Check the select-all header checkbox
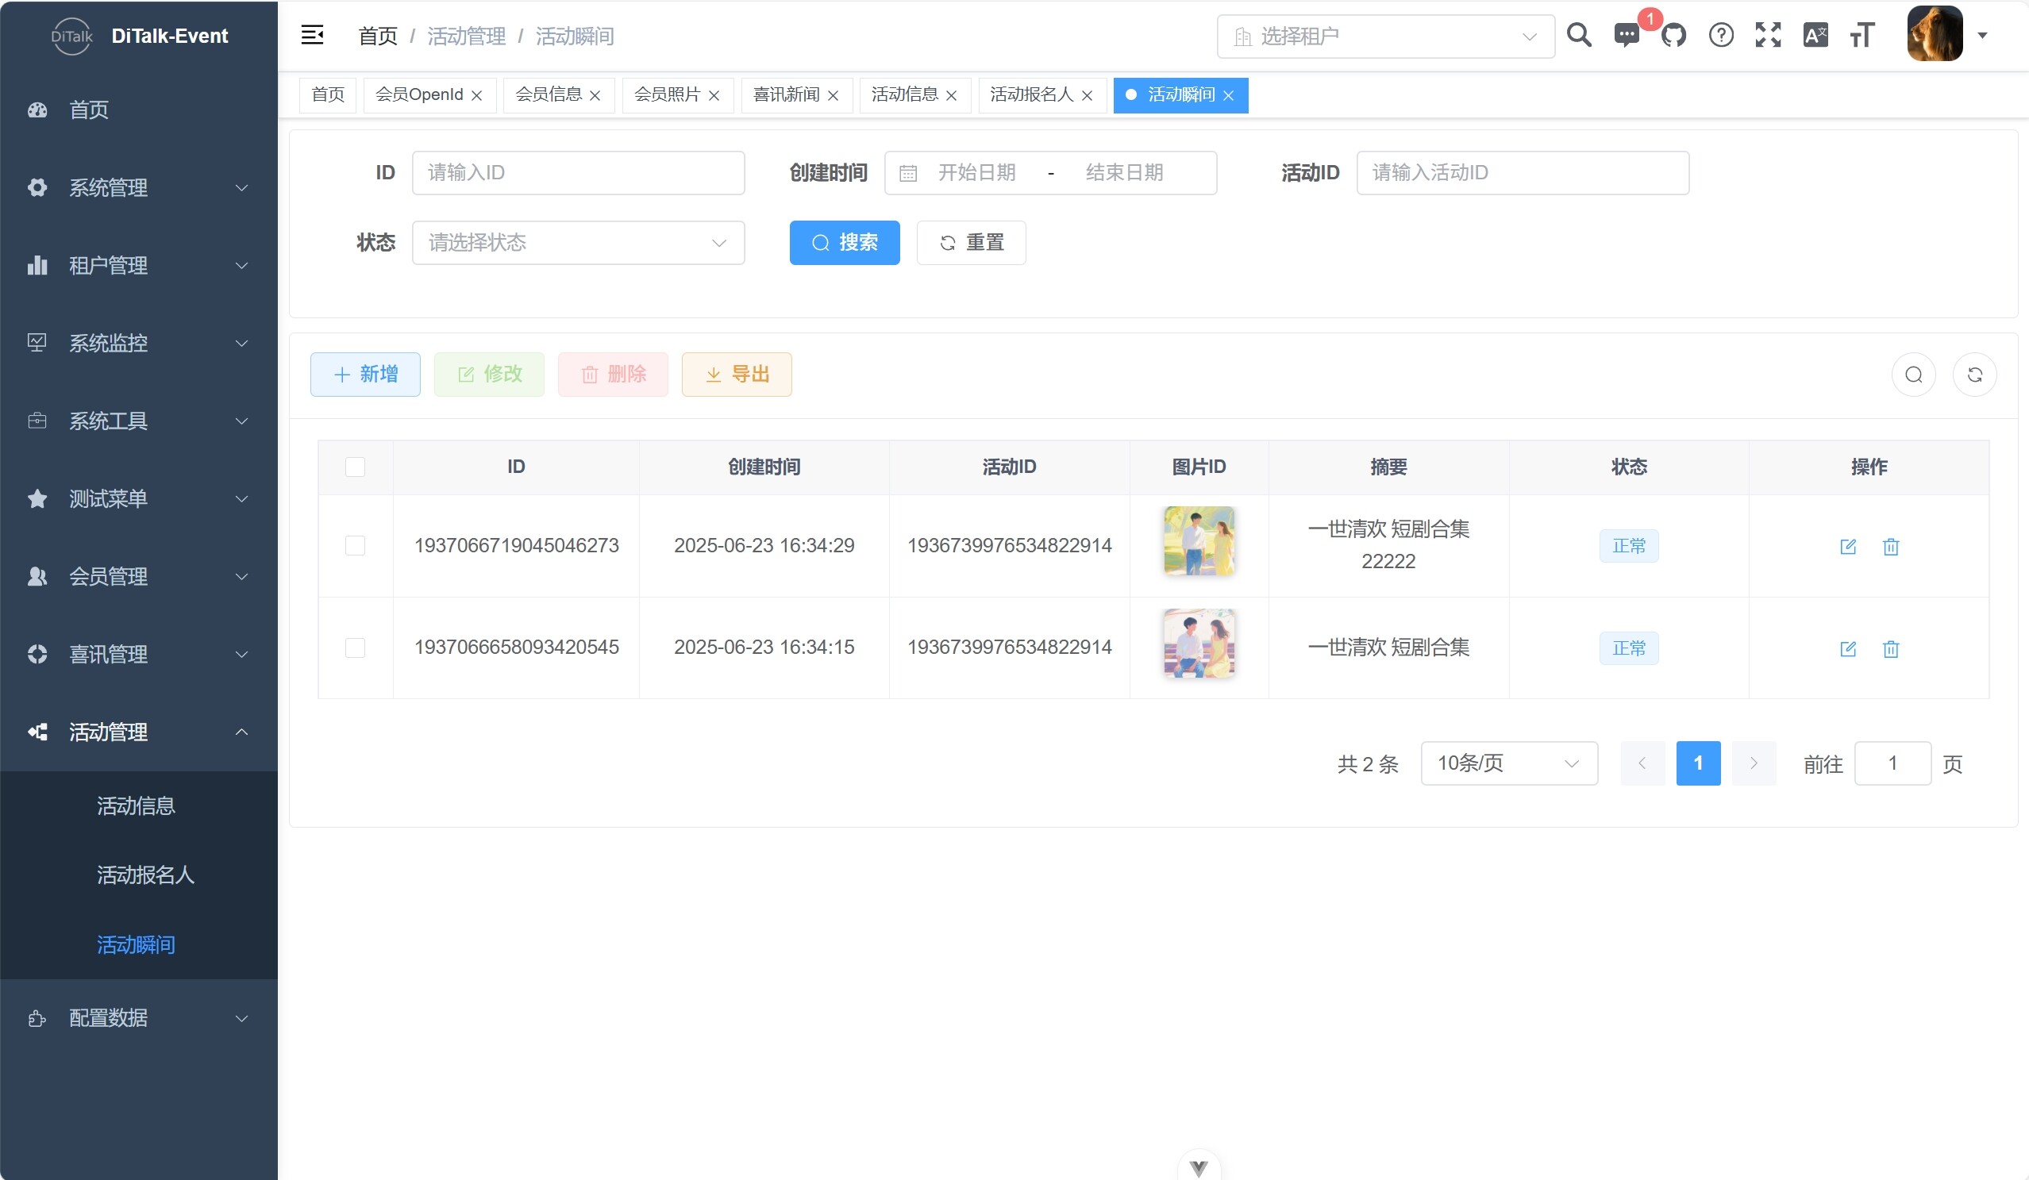Viewport: 2029px width, 1180px height. click(355, 467)
